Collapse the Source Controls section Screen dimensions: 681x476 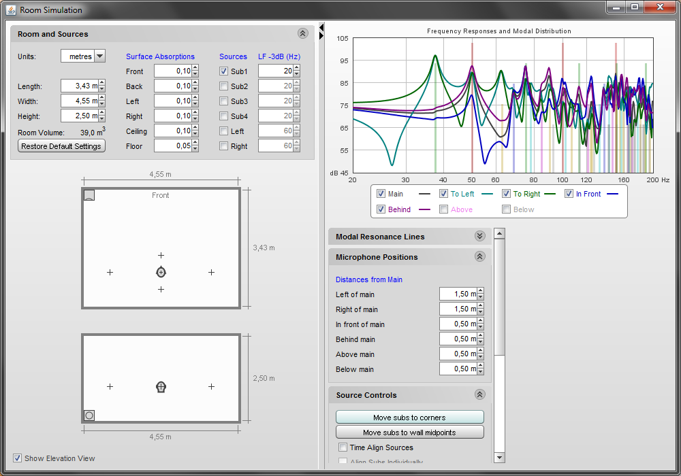tap(479, 394)
